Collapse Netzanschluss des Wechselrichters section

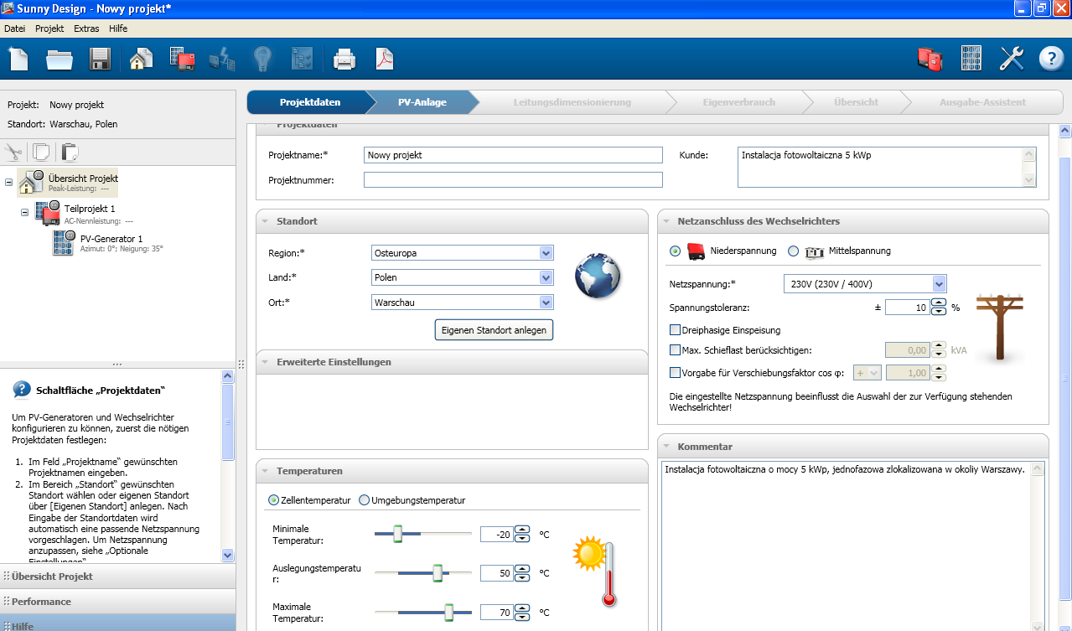(x=666, y=221)
